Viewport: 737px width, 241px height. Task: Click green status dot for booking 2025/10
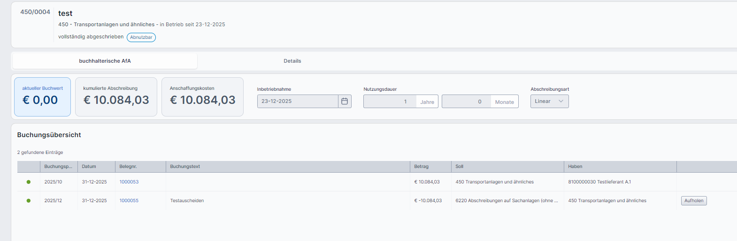(x=29, y=182)
